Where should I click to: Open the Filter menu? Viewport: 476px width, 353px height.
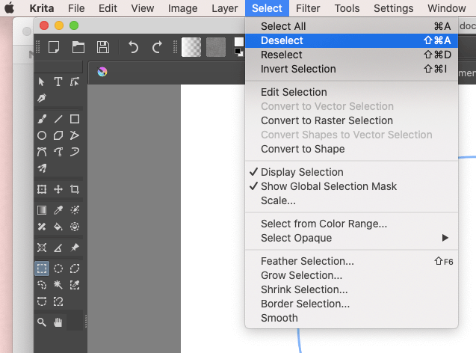(x=308, y=8)
